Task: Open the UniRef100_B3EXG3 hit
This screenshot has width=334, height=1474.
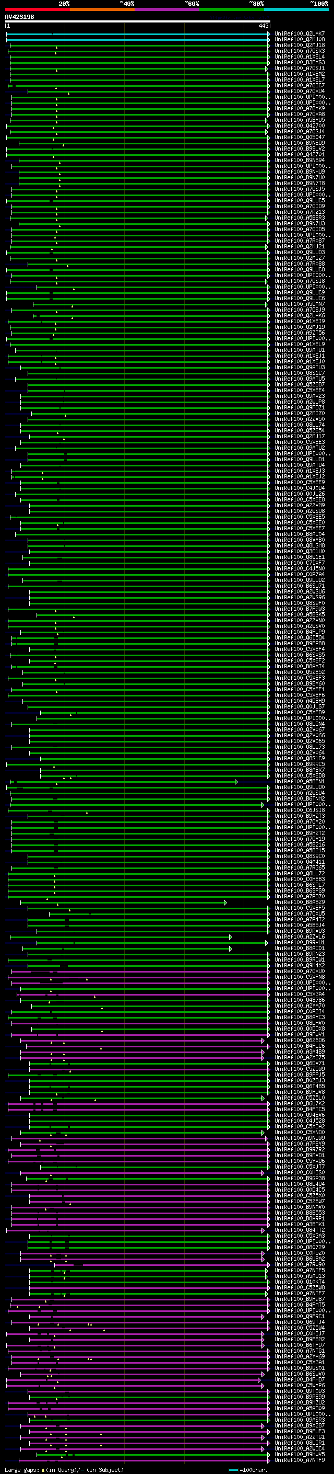Action: [300, 62]
